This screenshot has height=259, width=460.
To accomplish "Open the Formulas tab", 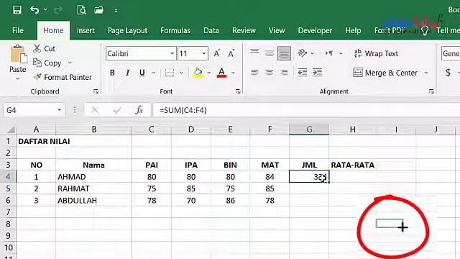I will coord(175,30).
